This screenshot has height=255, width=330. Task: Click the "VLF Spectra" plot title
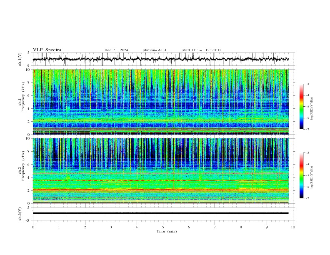(47, 50)
